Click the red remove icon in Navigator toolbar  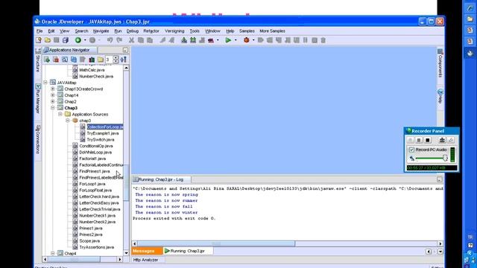(56, 60)
